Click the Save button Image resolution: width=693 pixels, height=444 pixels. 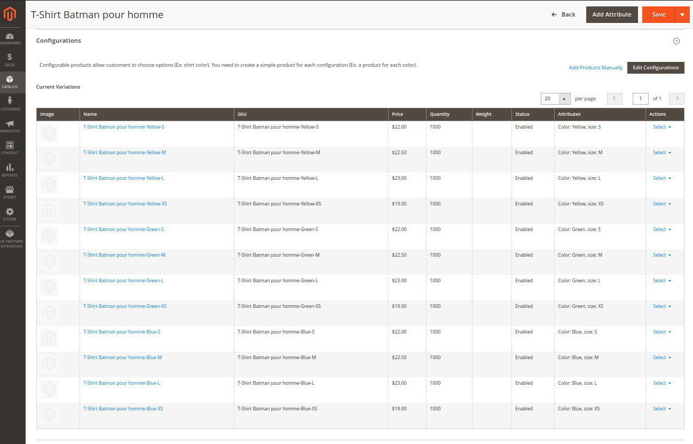click(x=659, y=14)
